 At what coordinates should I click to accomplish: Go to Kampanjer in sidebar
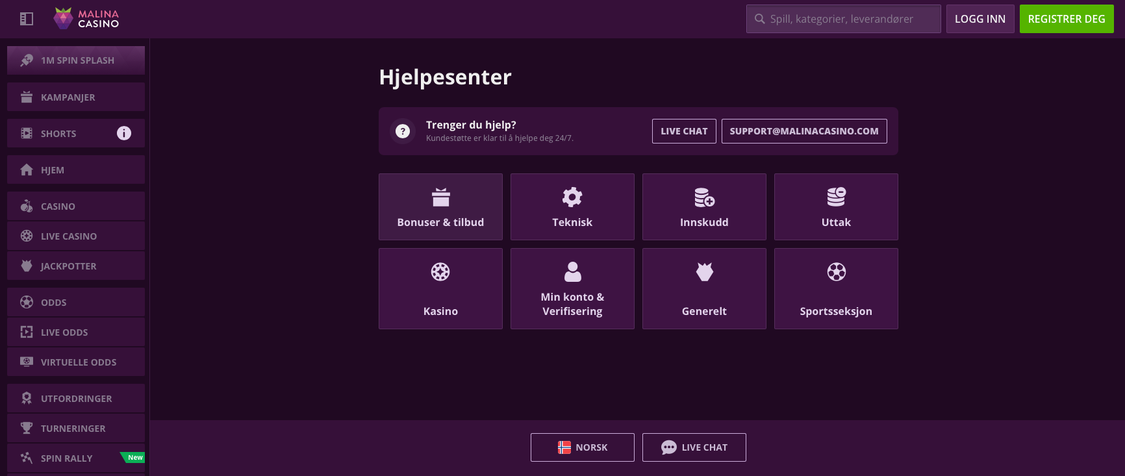[x=76, y=97]
